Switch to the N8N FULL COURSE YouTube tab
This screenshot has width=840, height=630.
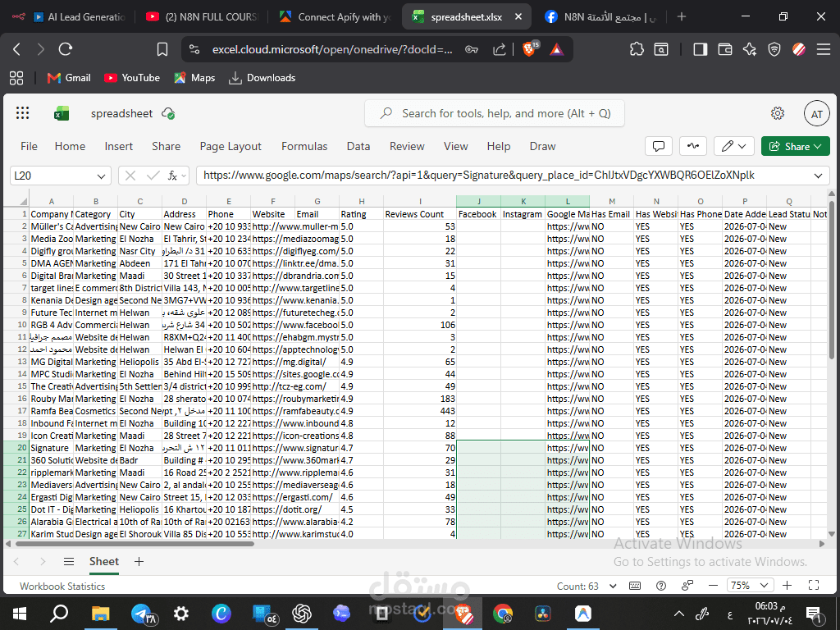(203, 17)
